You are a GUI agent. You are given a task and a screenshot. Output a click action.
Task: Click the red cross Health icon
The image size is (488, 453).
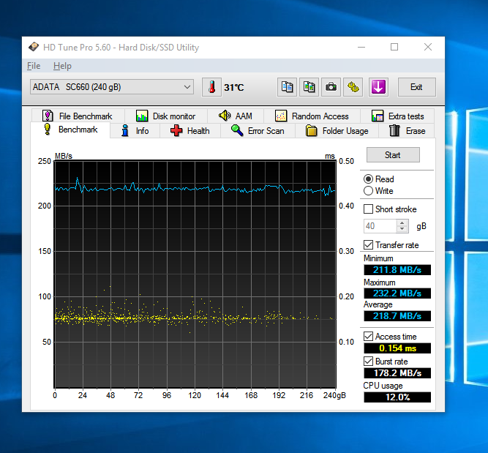(x=176, y=131)
